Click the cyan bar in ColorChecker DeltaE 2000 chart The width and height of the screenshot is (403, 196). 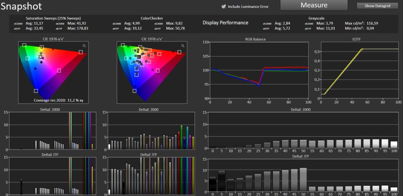[x=187, y=138]
